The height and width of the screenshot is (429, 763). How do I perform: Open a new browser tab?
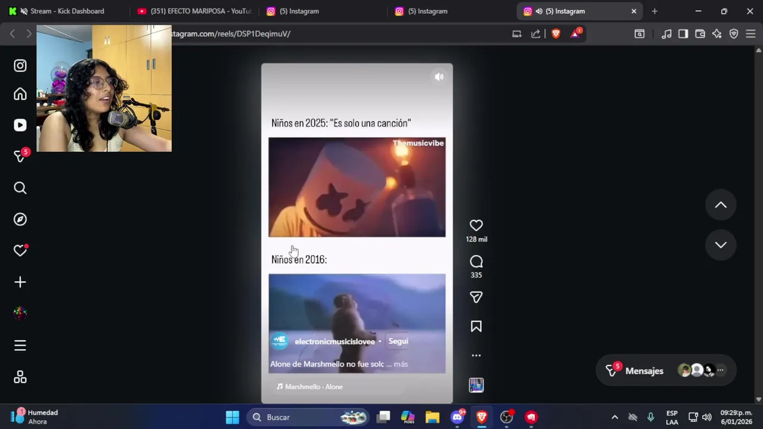click(655, 11)
